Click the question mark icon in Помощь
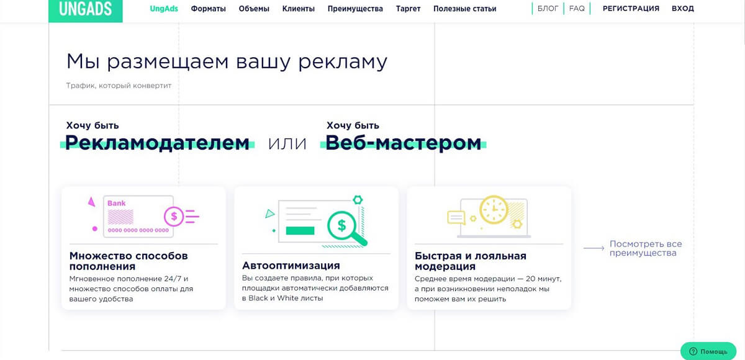This screenshot has height=360, width=745. (693, 351)
